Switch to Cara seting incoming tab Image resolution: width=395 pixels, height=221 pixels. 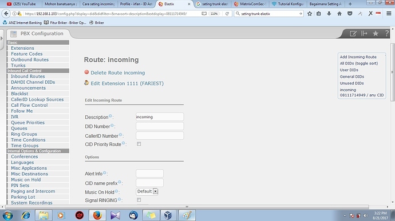[98, 4]
